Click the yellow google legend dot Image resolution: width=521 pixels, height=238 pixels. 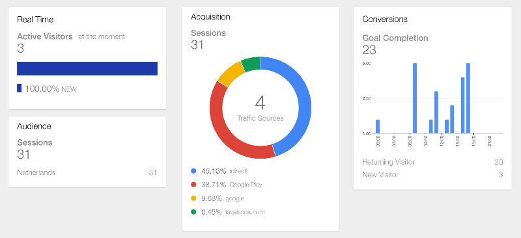[193, 198]
